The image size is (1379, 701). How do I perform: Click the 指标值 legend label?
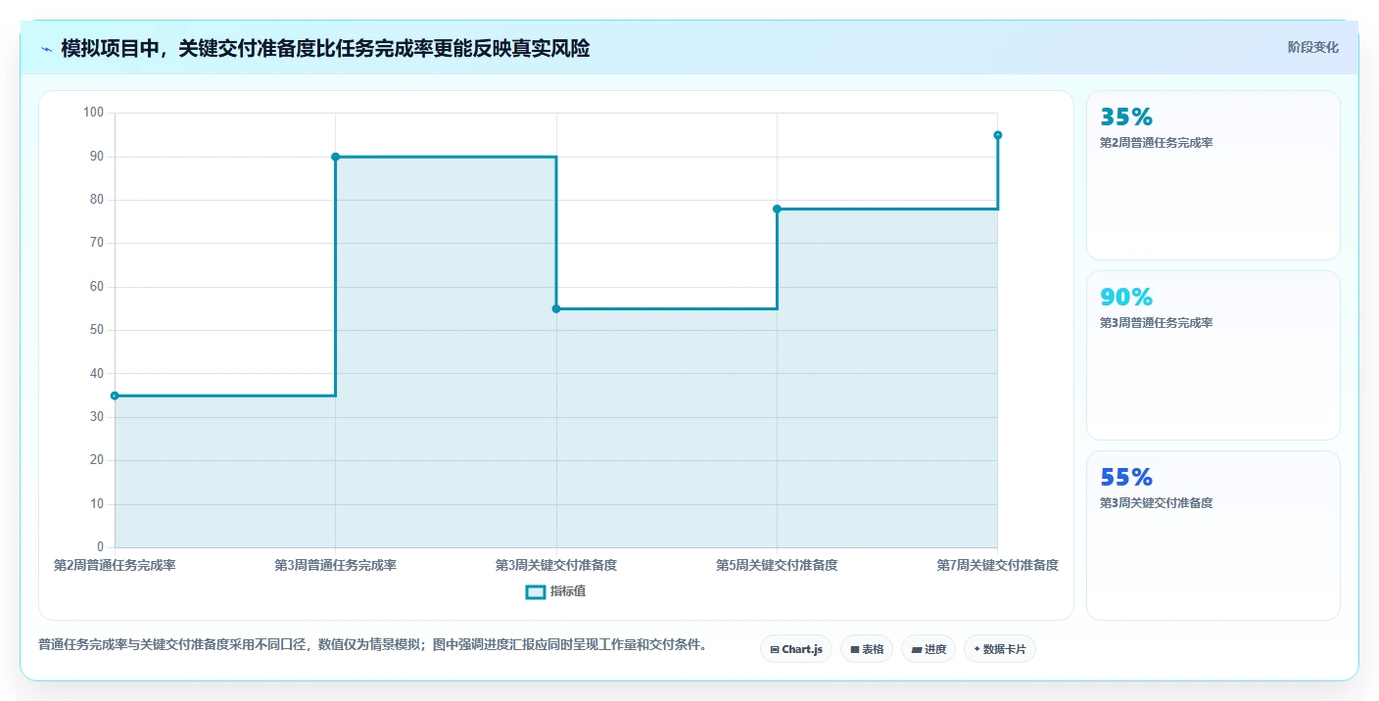pyautogui.click(x=568, y=591)
